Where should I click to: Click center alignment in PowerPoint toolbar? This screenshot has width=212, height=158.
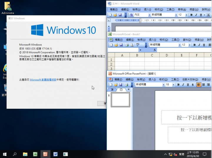tap(203, 85)
